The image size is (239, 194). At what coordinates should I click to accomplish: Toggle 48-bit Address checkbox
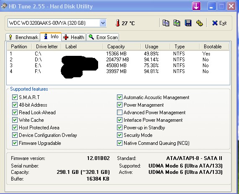(15, 105)
